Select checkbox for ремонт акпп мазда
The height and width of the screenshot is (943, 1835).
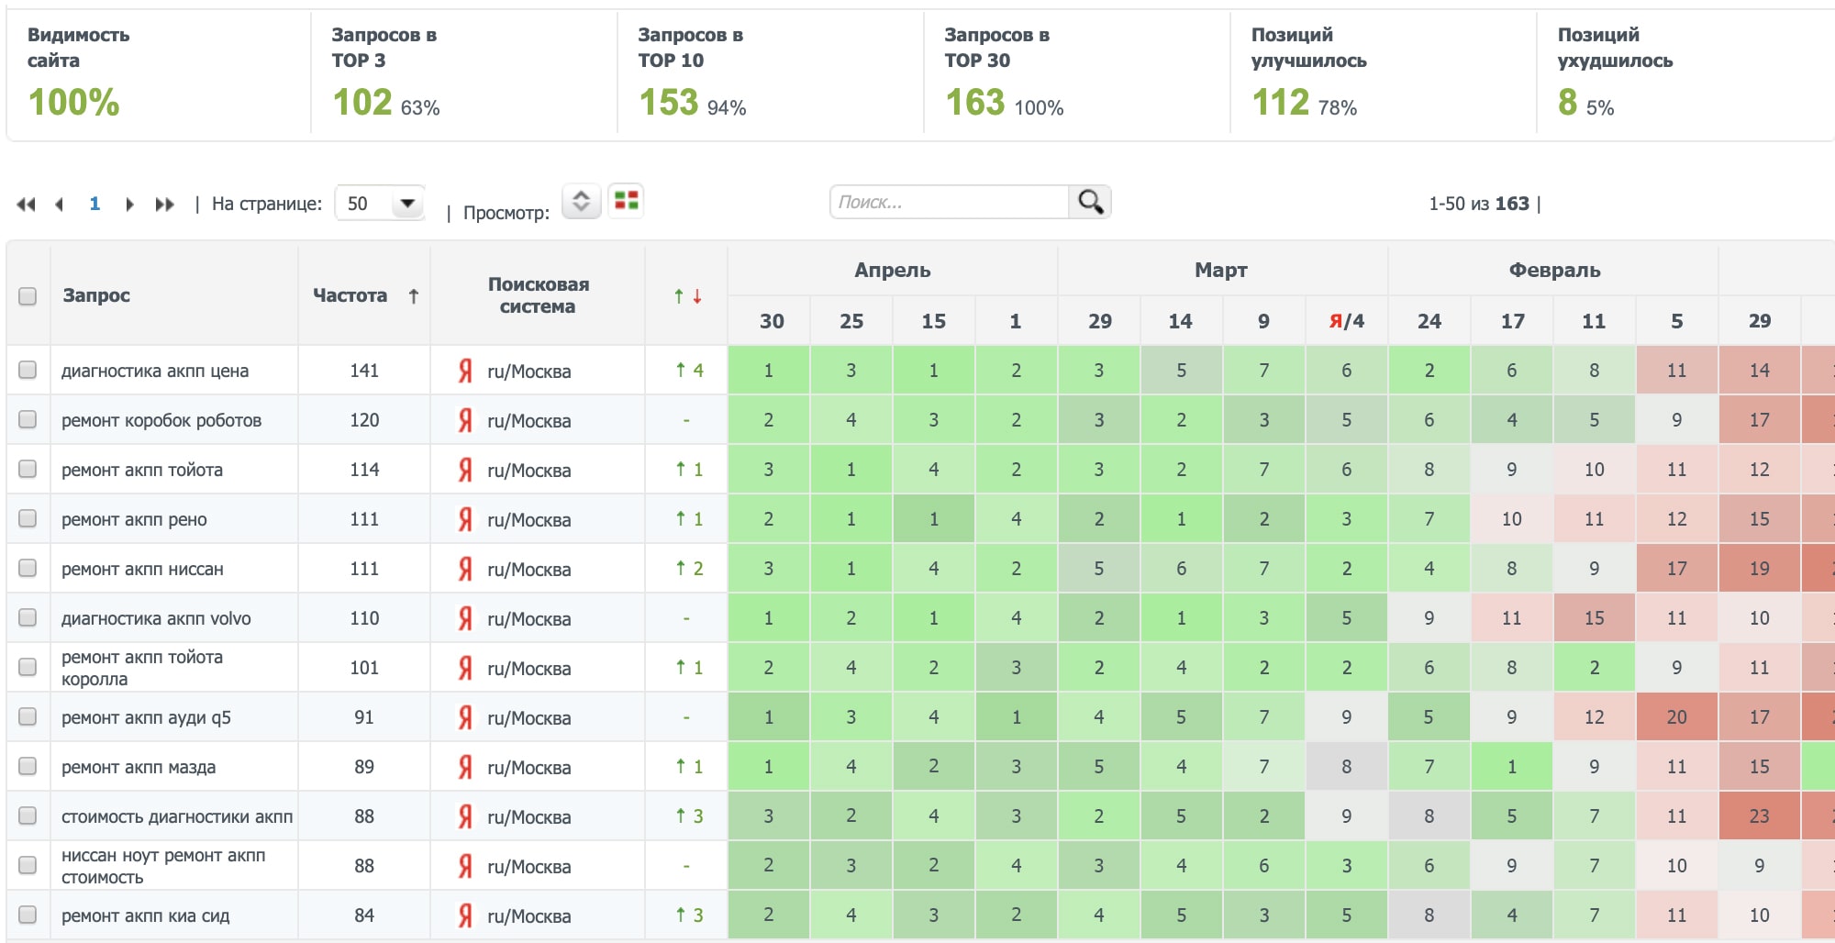coord(28,767)
